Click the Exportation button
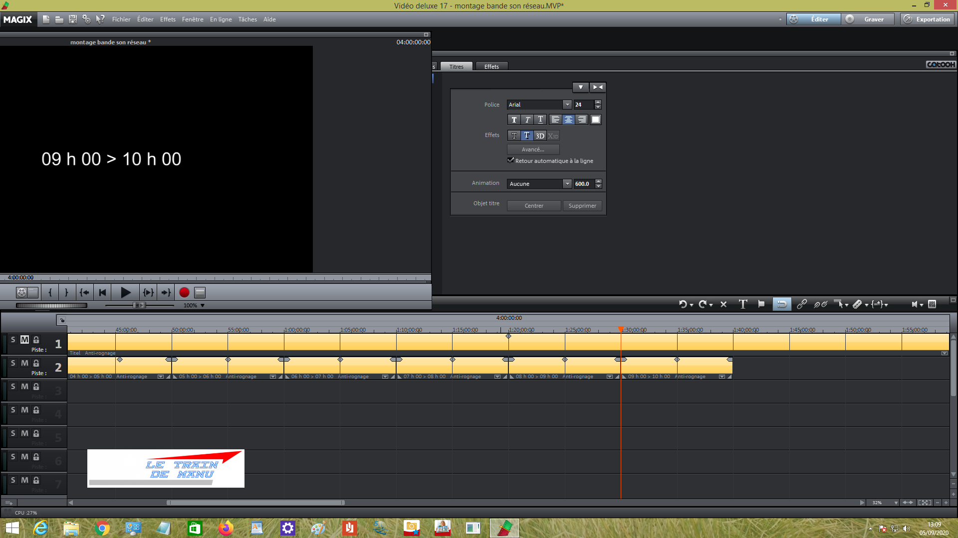This screenshot has height=538, width=958. [x=928, y=19]
